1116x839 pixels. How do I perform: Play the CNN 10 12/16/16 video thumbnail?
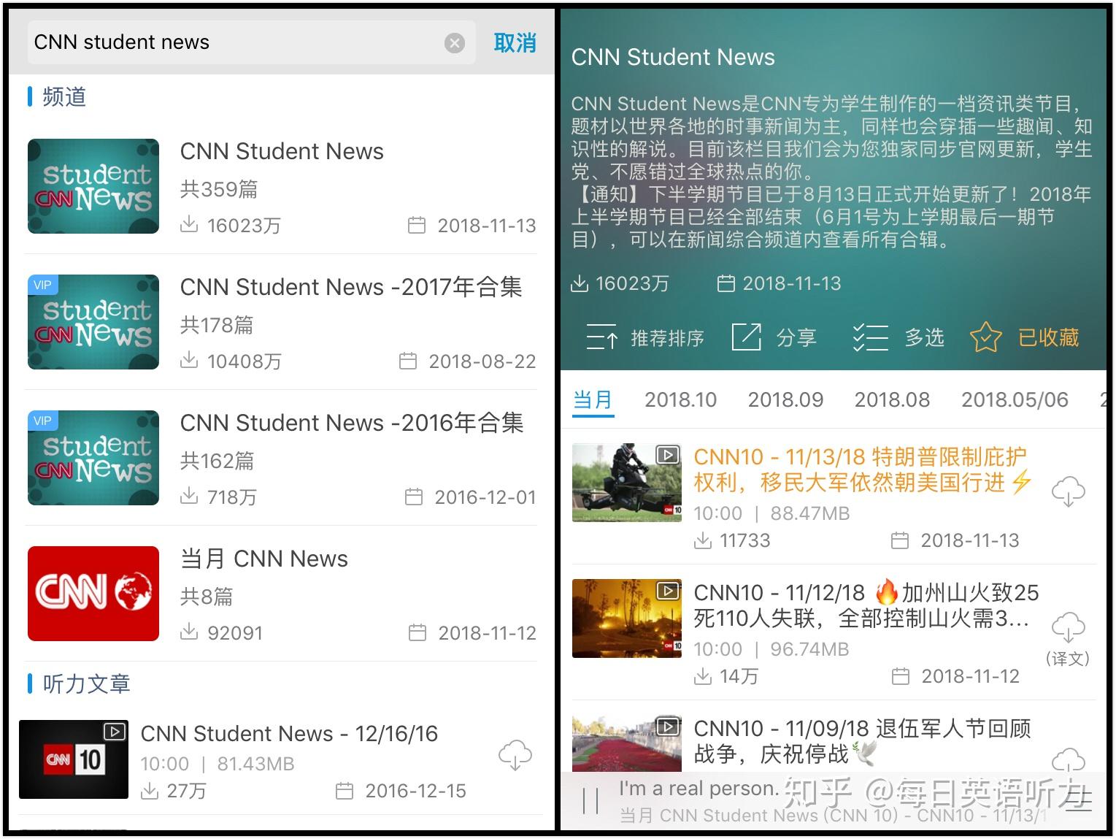74,759
